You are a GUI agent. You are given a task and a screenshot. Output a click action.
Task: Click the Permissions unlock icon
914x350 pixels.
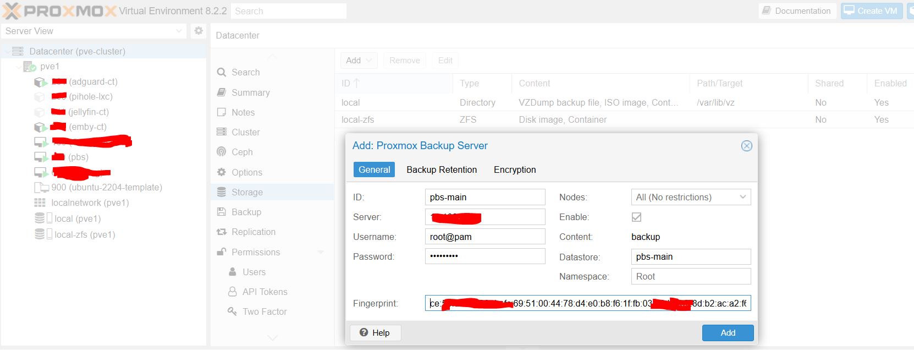click(x=222, y=252)
